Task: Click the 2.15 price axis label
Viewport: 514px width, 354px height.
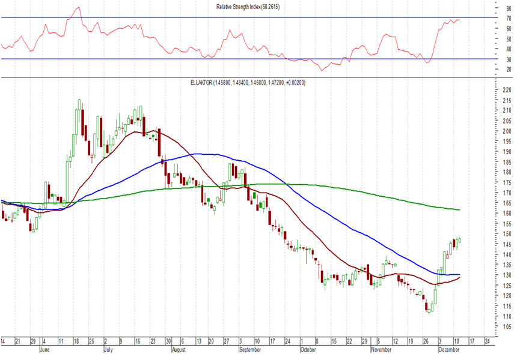Action: [507, 100]
